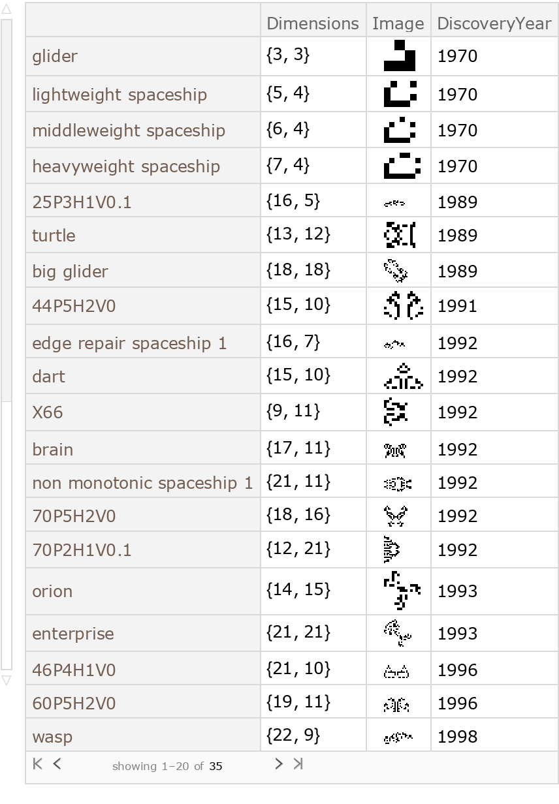Click the scroll up arrow on left scrollbar
This screenshot has width=559, height=804.
(7, 10)
